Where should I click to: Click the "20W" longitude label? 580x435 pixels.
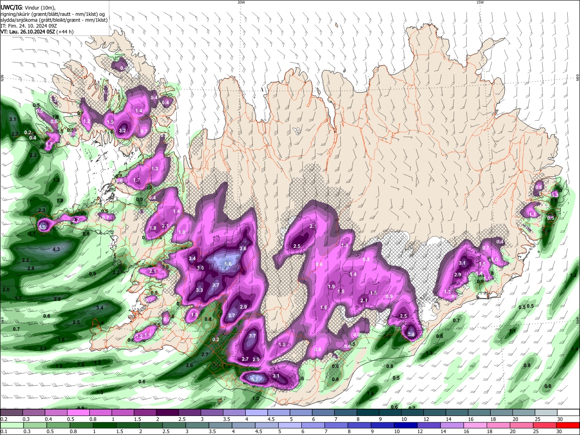coord(241,2)
